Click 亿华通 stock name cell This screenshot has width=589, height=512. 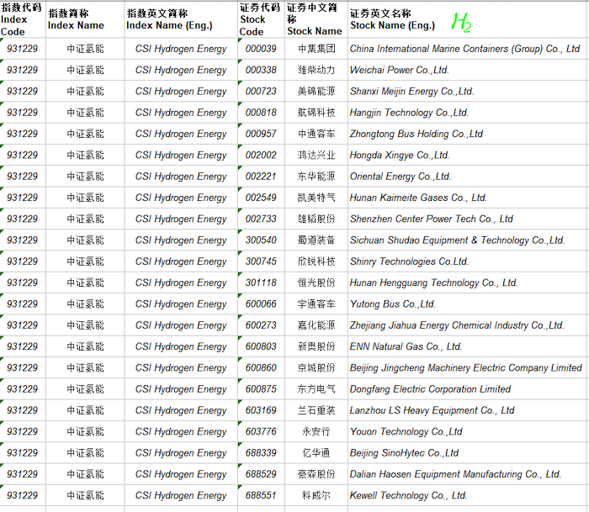316,452
